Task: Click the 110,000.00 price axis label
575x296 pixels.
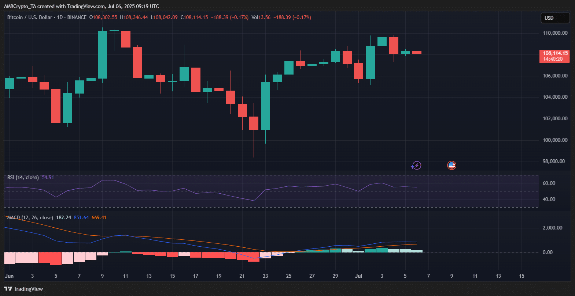Action: coord(555,33)
